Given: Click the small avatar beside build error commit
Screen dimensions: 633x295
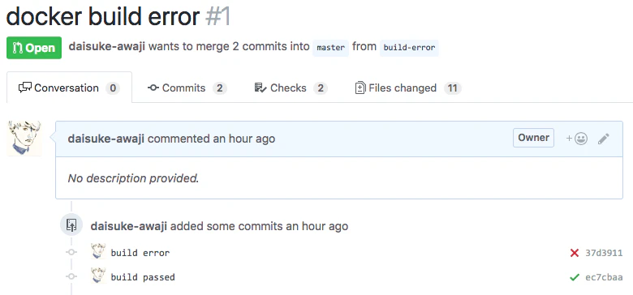Looking at the screenshot, I should point(98,251).
